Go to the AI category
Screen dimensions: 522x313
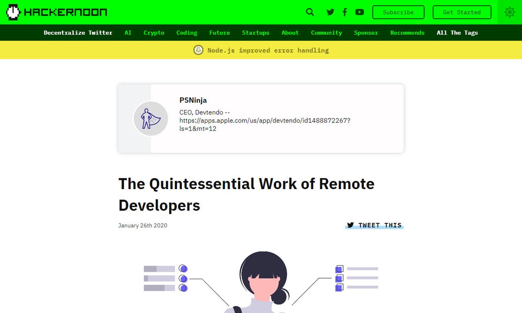[128, 33]
